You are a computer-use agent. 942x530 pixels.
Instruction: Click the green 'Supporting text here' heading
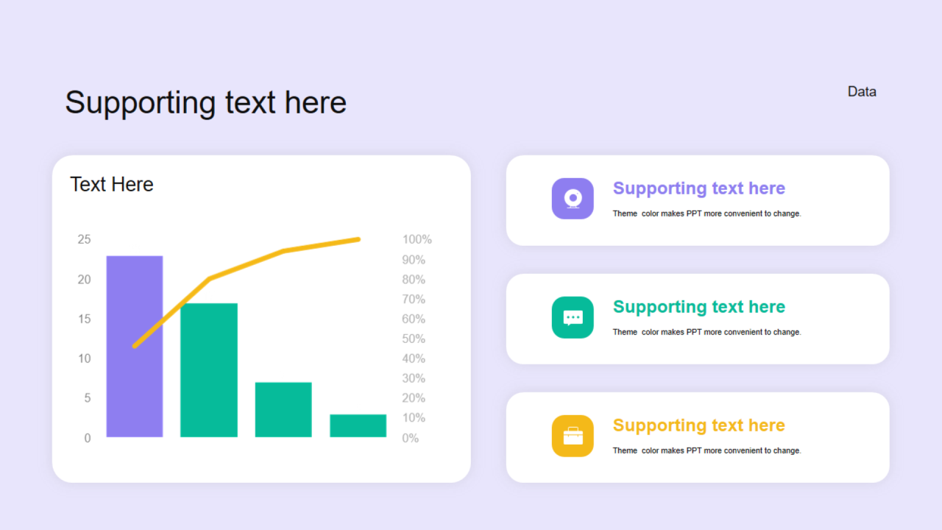(699, 307)
